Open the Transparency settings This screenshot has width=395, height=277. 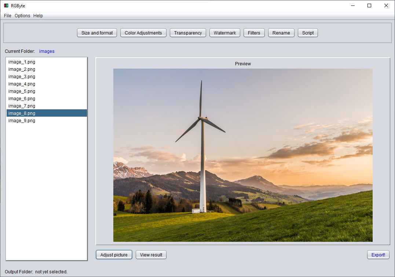click(187, 33)
